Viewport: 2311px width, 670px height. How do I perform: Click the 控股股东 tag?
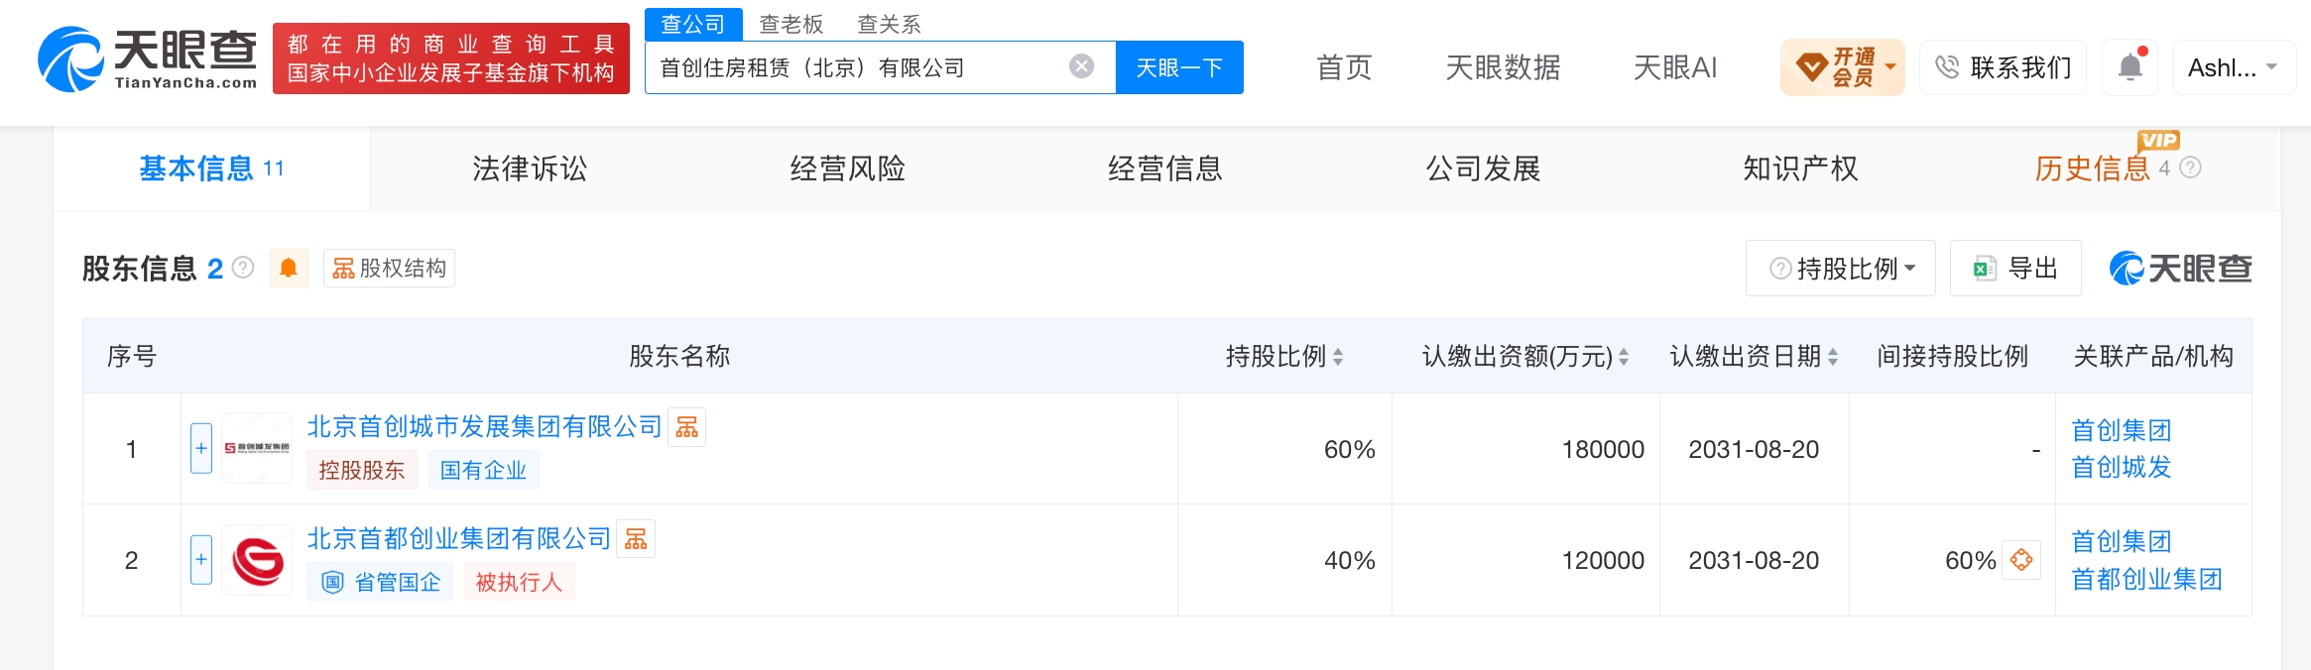362,470
